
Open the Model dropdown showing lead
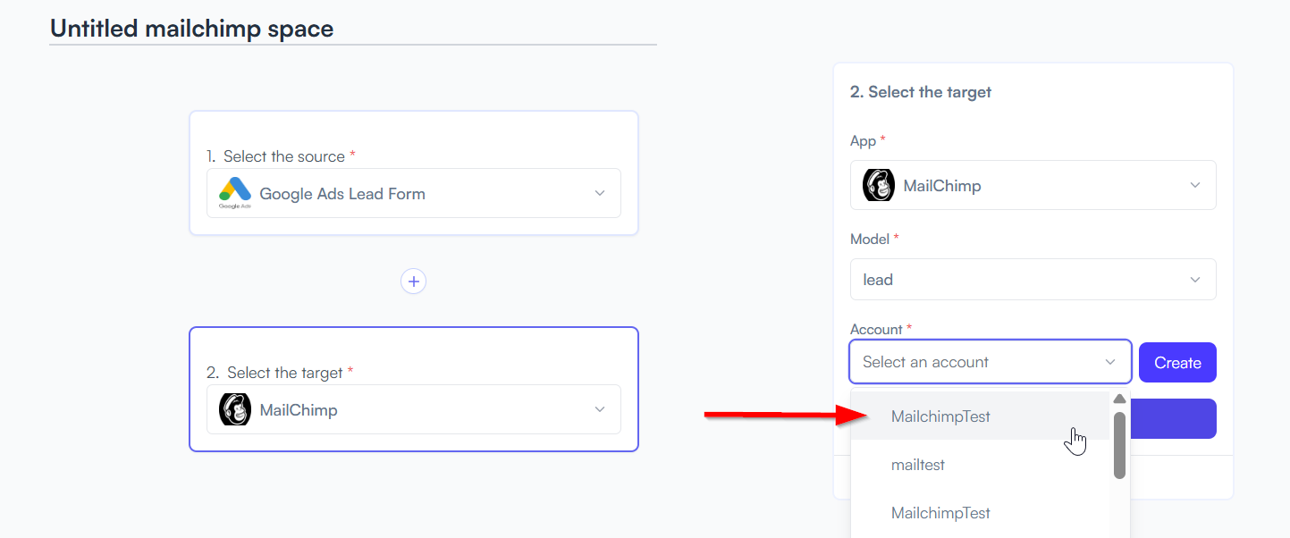(1033, 279)
